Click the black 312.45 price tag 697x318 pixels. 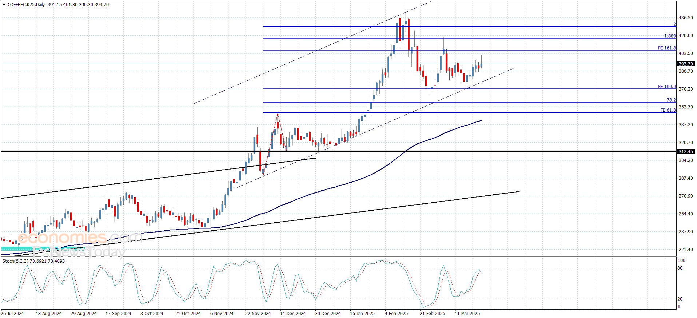(x=686, y=151)
